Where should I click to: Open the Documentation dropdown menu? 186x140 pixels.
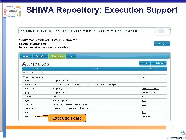[110, 31]
